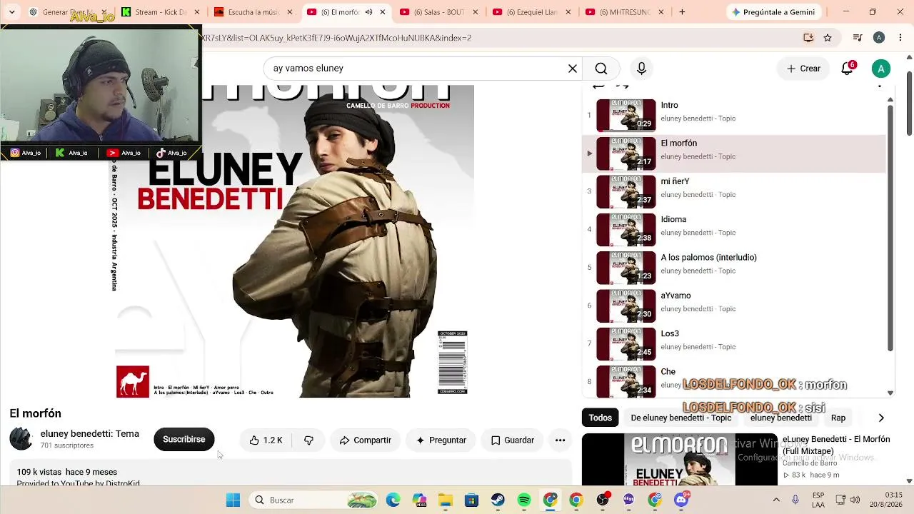914x514 pixels.
Task: Select the Todos filter chip
Action: [601, 418]
